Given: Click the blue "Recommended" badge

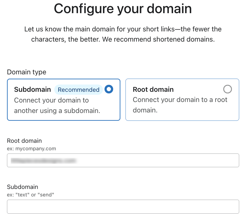Looking at the screenshot, I should coord(78,90).
